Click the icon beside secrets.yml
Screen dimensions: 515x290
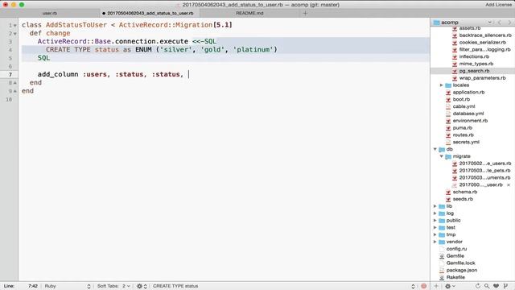[448, 142]
